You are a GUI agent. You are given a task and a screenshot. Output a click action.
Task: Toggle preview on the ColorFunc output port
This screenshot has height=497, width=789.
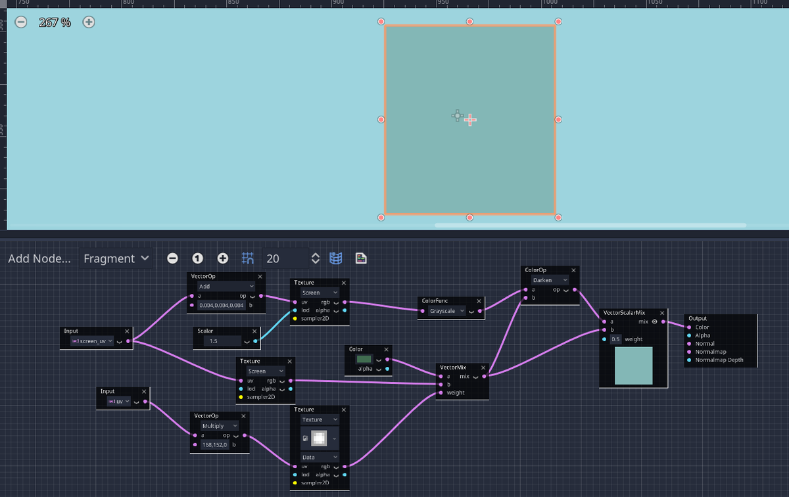click(x=471, y=310)
